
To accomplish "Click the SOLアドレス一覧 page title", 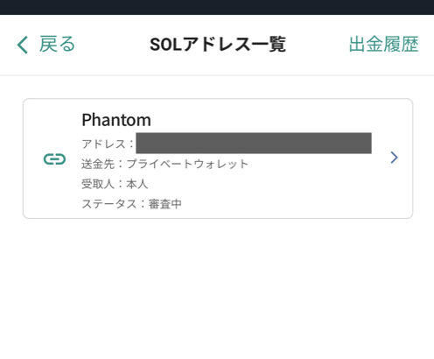I will click(218, 45).
